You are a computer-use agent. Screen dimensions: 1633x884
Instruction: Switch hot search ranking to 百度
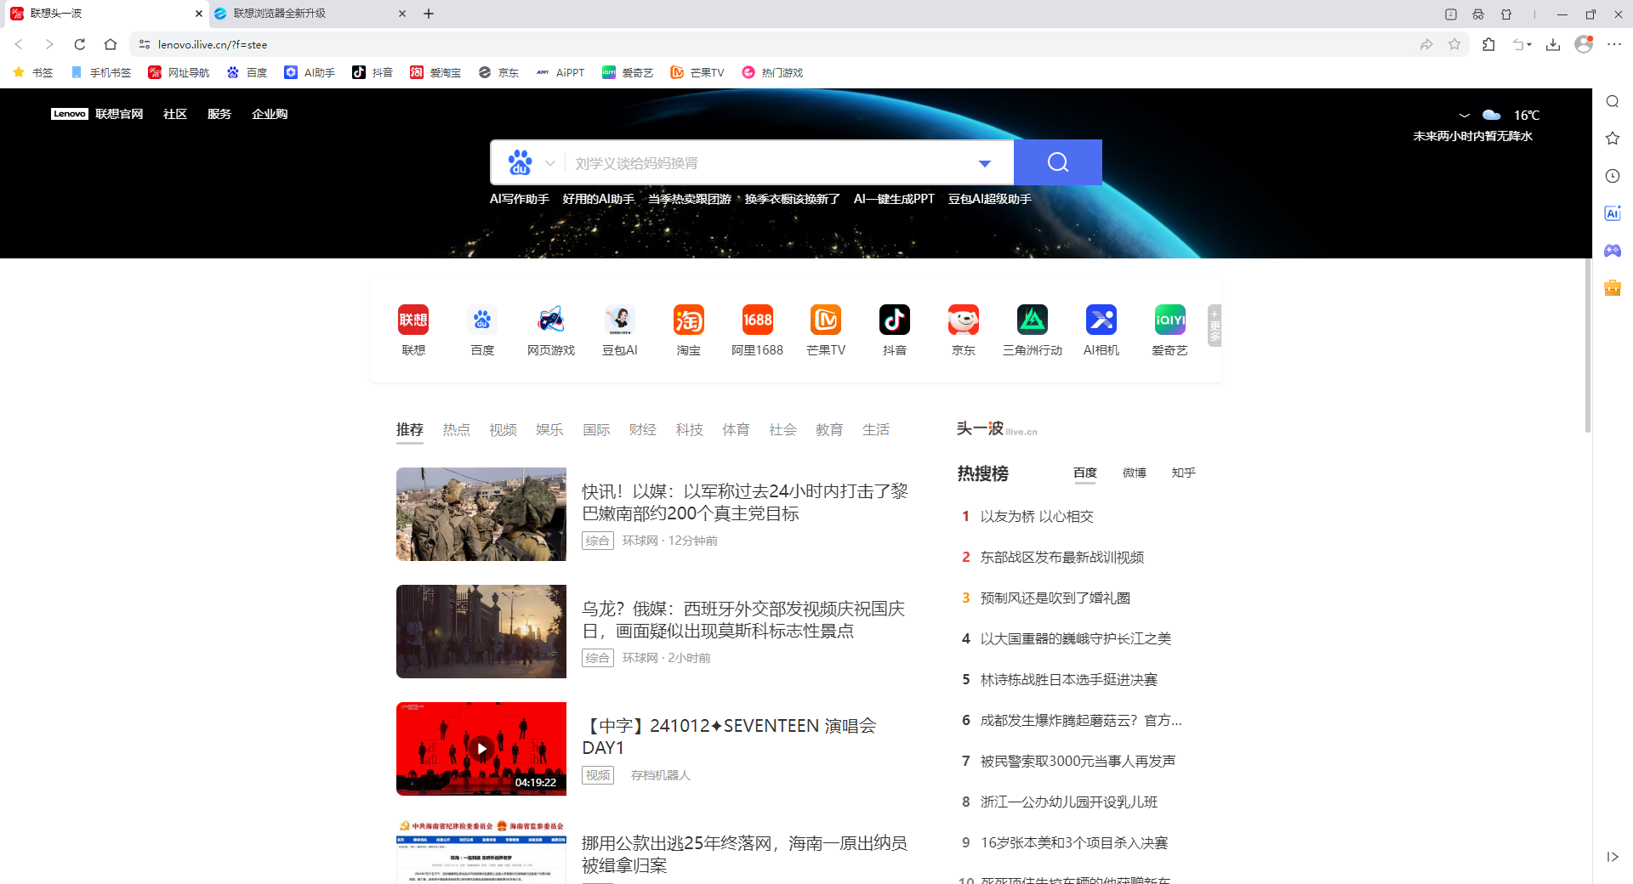point(1085,473)
